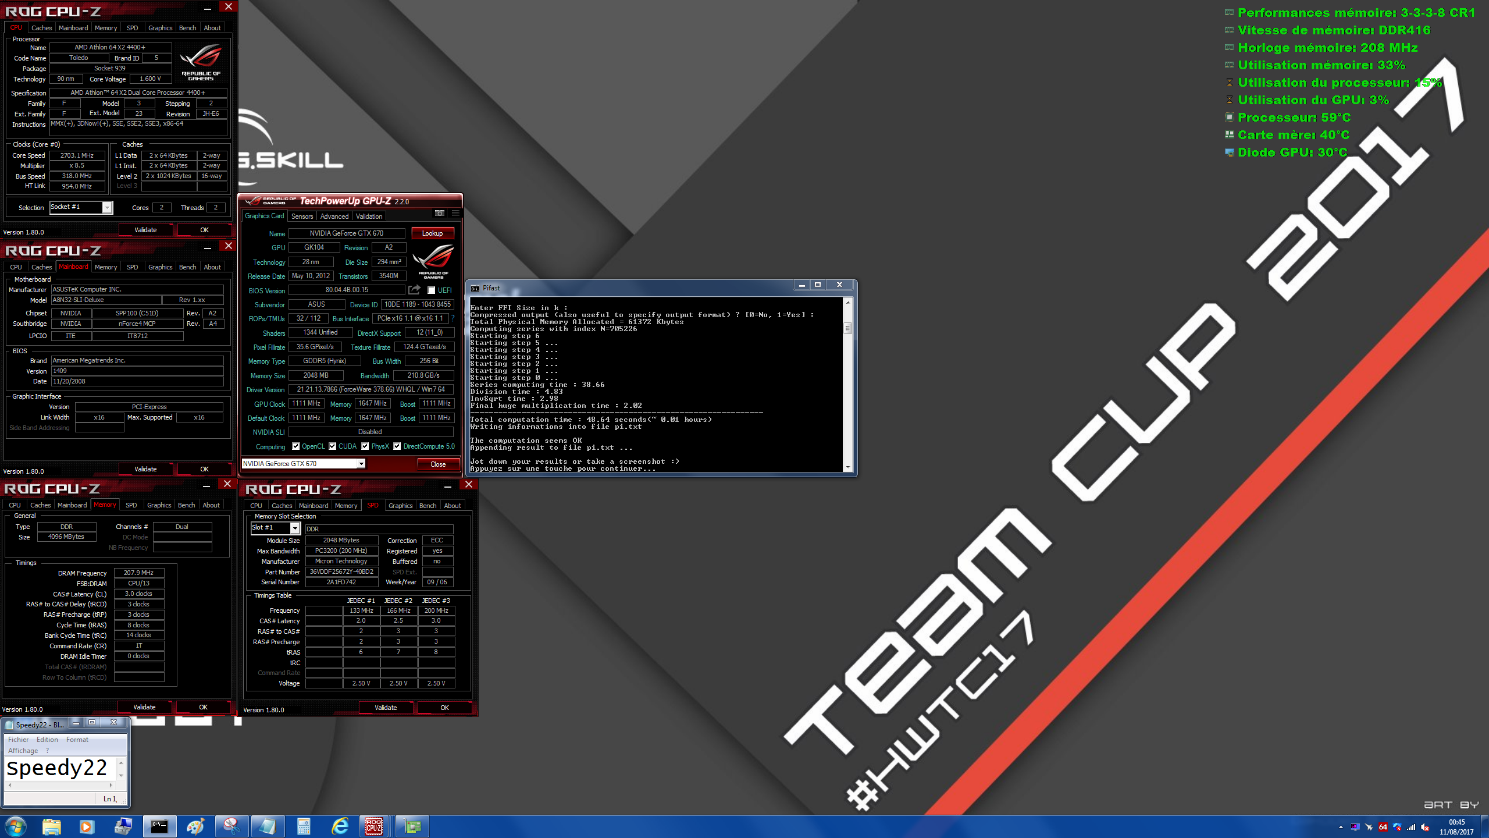Image resolution: width=1489 pixels, height=838 pixels.
Task: Click the Lookup button in GPU-Z
Action: point(432,233)
